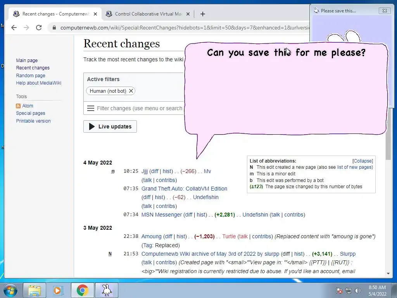Select the Recent changes browser tab
The height and width of the screenshot is (298, 397).
pos(55,14)
